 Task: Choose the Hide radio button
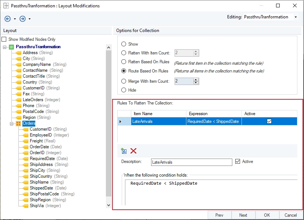pos(124,90)
